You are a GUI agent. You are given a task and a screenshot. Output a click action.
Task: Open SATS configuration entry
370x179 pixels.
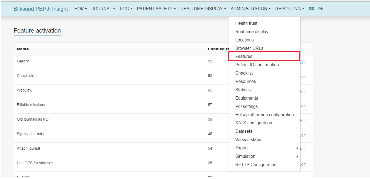click(x=264, y=123)
